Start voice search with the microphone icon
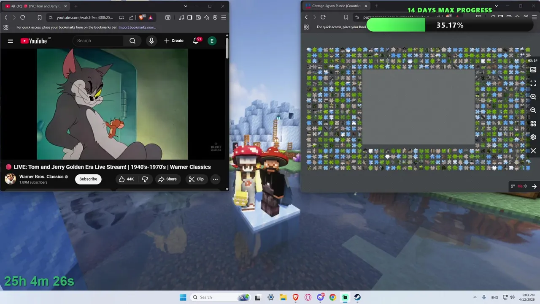 point(151,41)
